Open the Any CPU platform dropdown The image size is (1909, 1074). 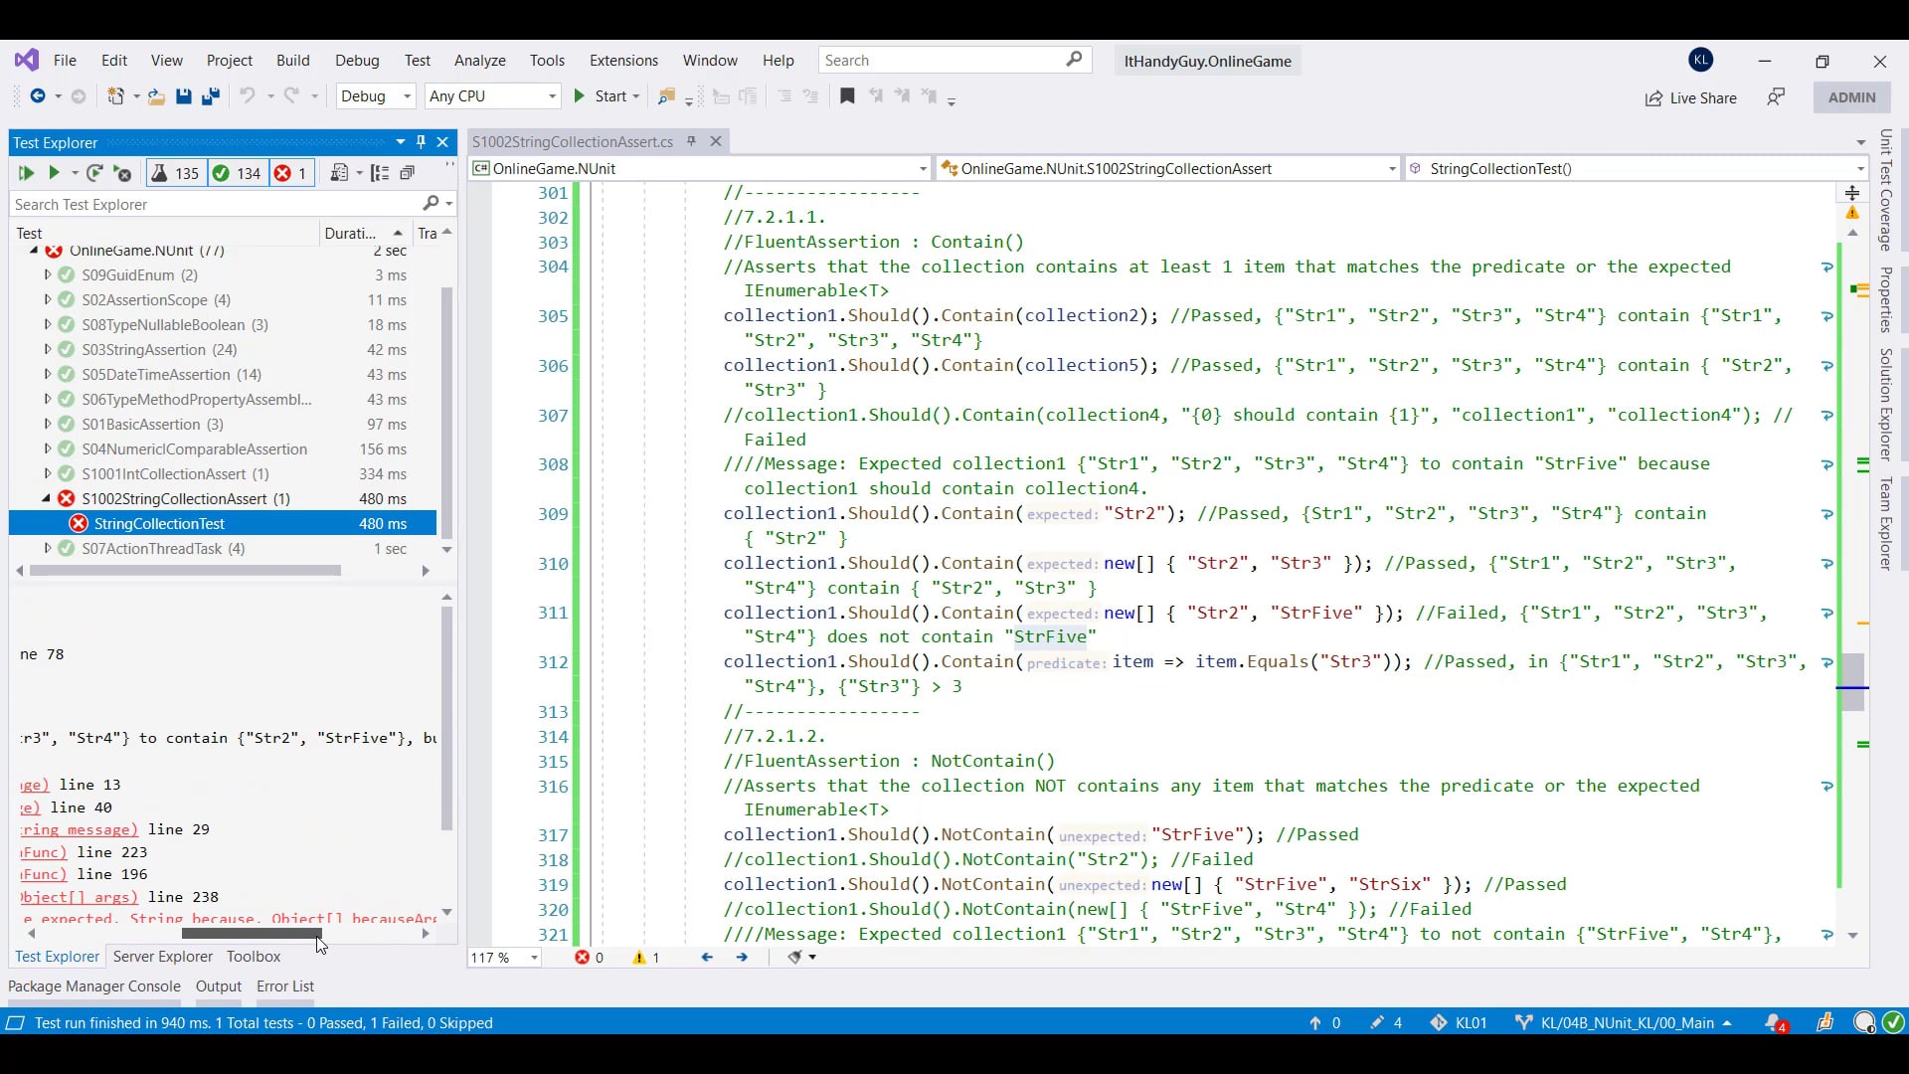point(492,96)
